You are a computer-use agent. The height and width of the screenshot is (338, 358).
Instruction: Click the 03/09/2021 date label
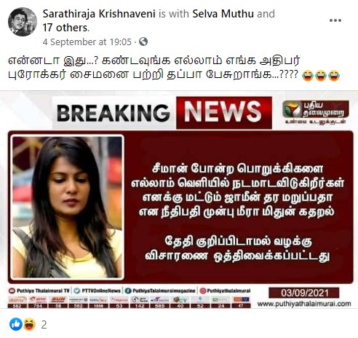pos(304,293)
